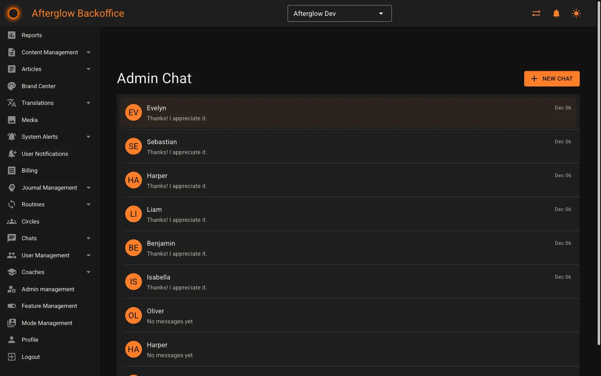The width and height of the screenshot is (601, 376).
Task: Click the Afterglow logo icon
Action: click(13, 13)
